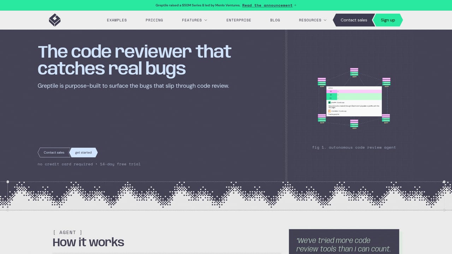This screenshot has height=254, width=452.
Task: Click the hero Contact sales button
Action: pyautogui.click(x=54, y=152)
